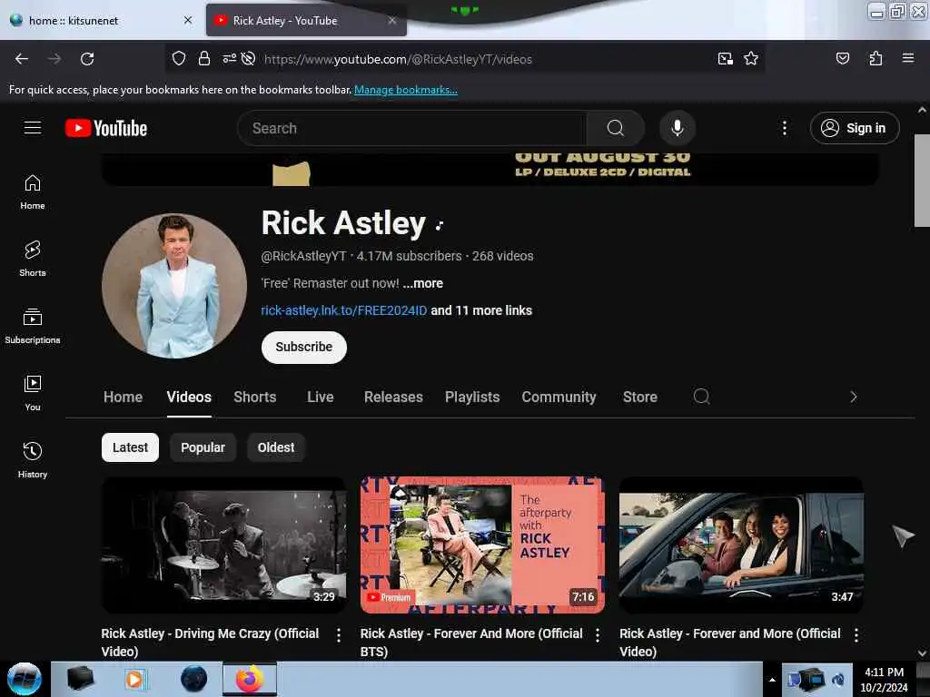Open the site permissions icon in address bar
The height and width of the screenshot is (697, 930).
pos(229,59)
